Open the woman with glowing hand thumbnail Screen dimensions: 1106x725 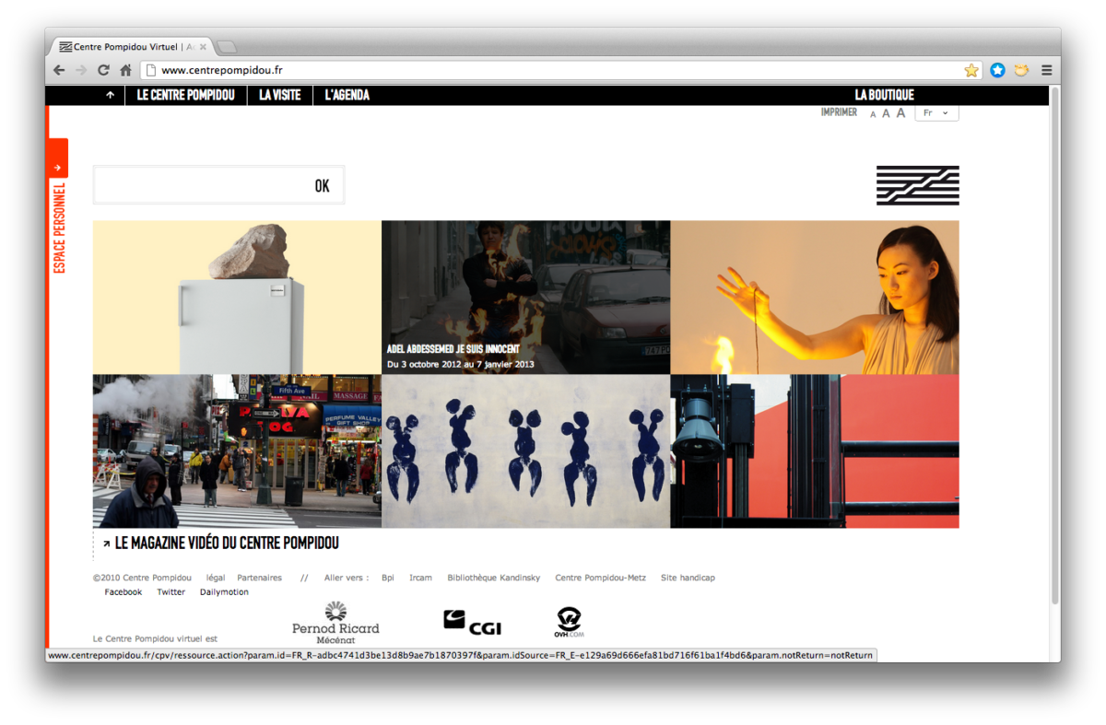tap(815, 297)
